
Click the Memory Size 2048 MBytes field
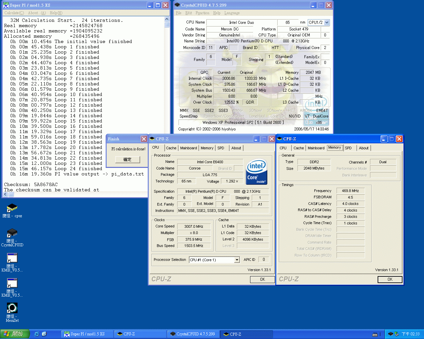click(314, 168)
